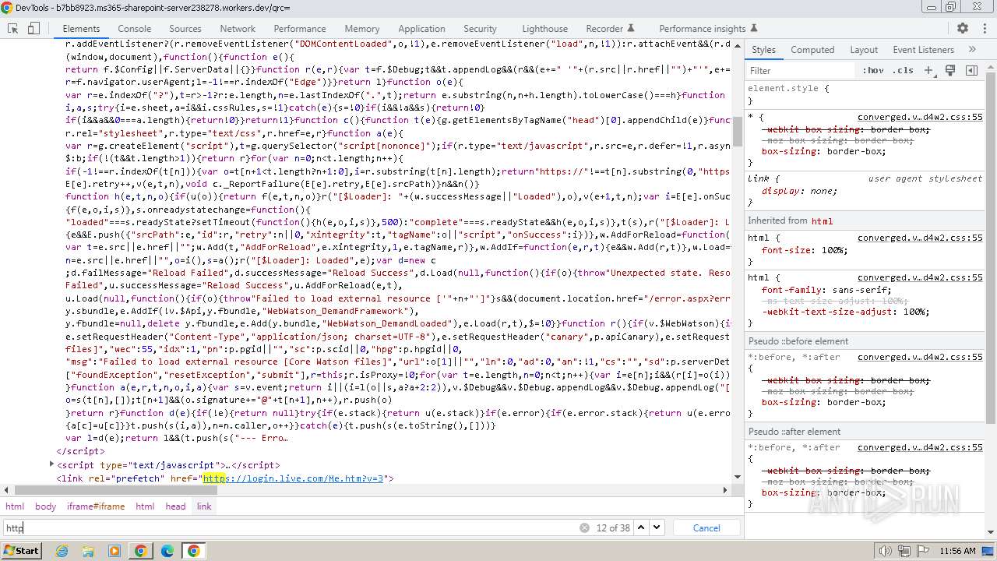The image size is (997, 561).
Task: Click the inherited from html link
Action: coord(822,221)
